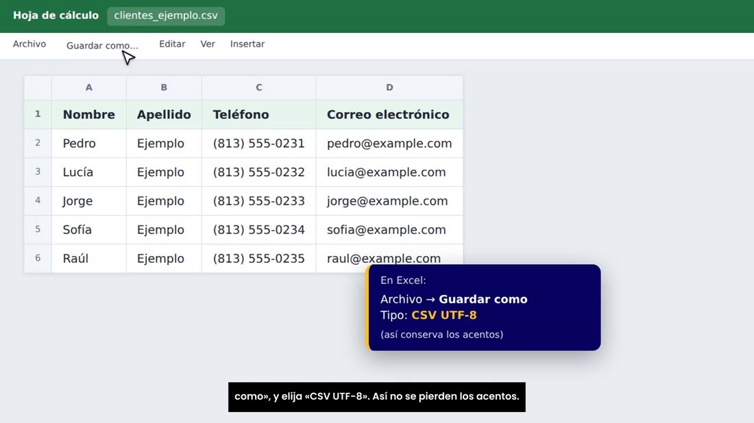Viewport: 754px width, 423px height.
Task: Select the cell containing Lucía
Action: [89, 172]
